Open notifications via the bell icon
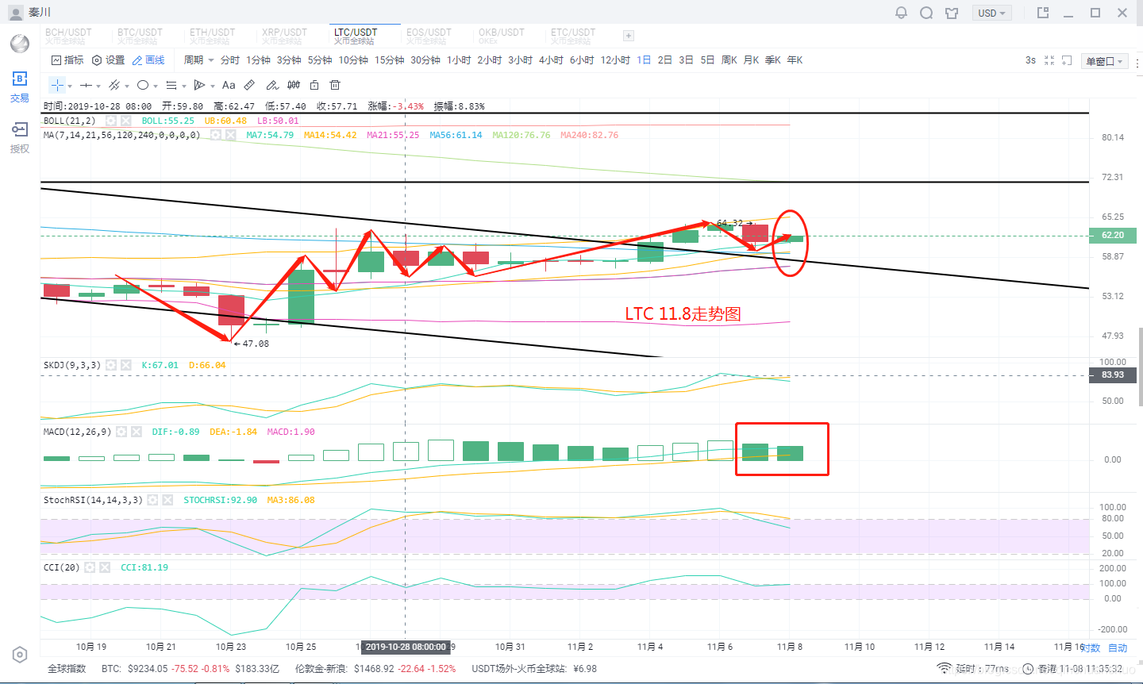Viewport: 1143px width, 684px height. click(x=901, y=13)
